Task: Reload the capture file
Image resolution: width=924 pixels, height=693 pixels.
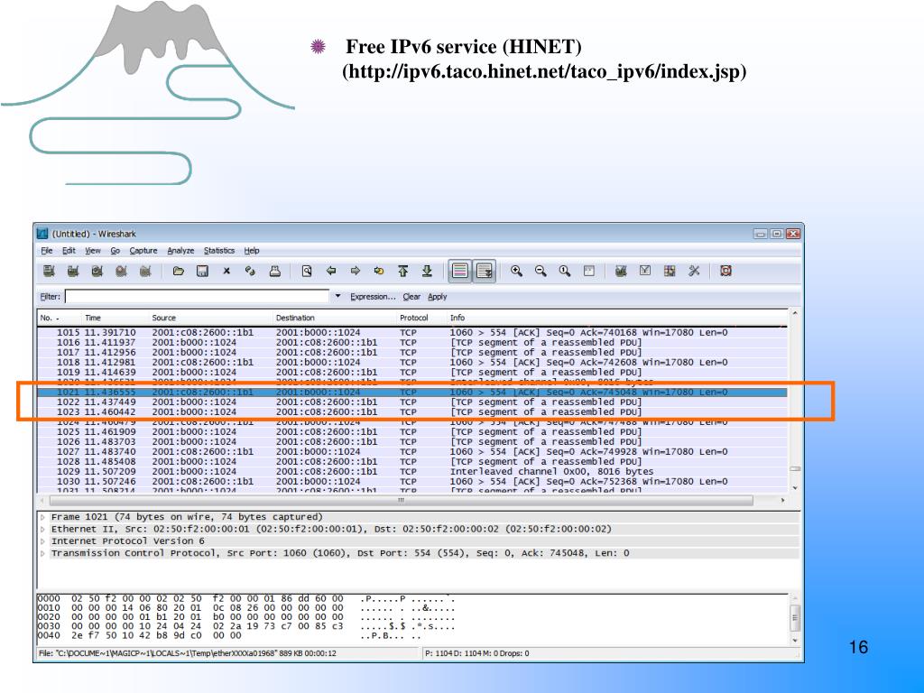Action: 251,271
